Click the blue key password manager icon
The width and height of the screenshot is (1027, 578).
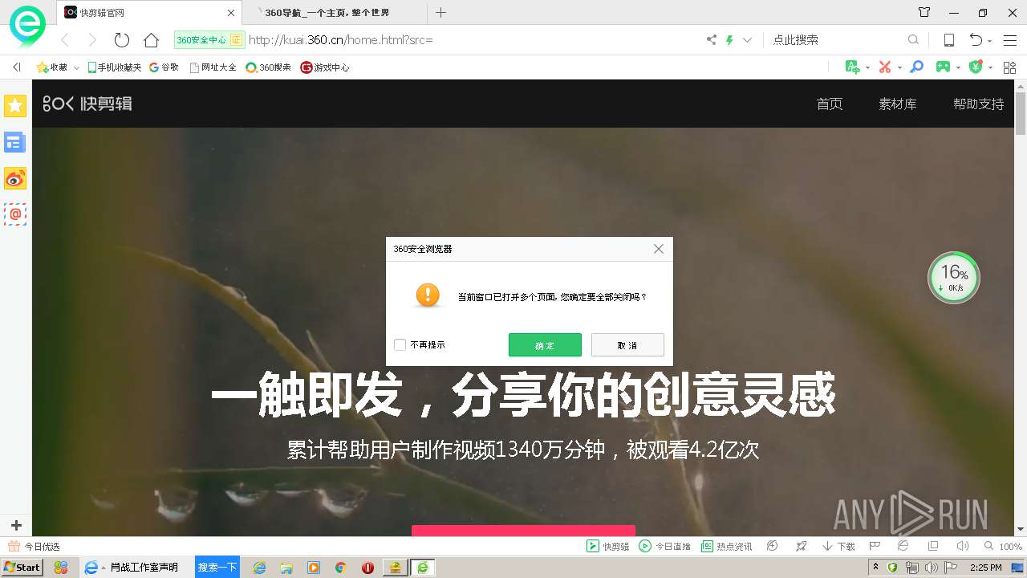[916, 67]
